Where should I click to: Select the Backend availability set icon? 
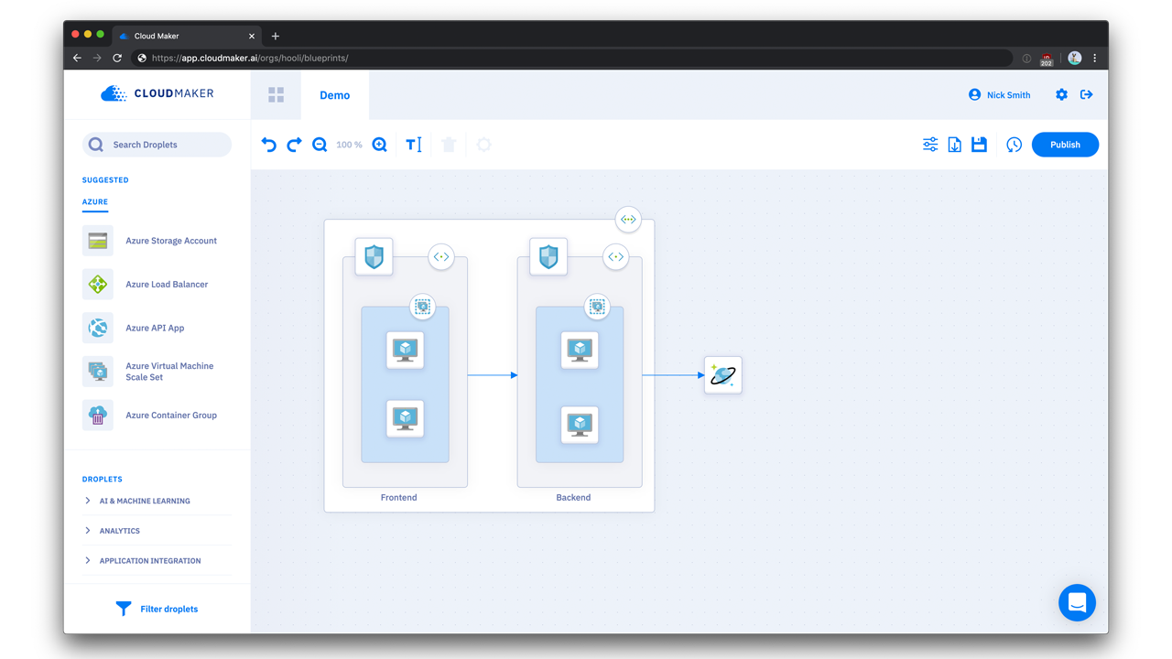597,307
